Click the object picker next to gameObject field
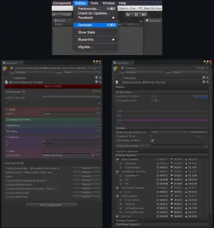This screenshot has height=228, width=214. pyautogui.click(x=93, y=155)
